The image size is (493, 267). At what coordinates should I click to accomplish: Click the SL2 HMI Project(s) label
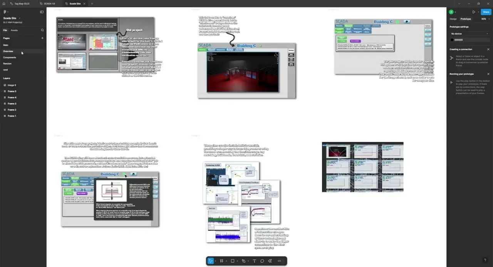point(13,22)
